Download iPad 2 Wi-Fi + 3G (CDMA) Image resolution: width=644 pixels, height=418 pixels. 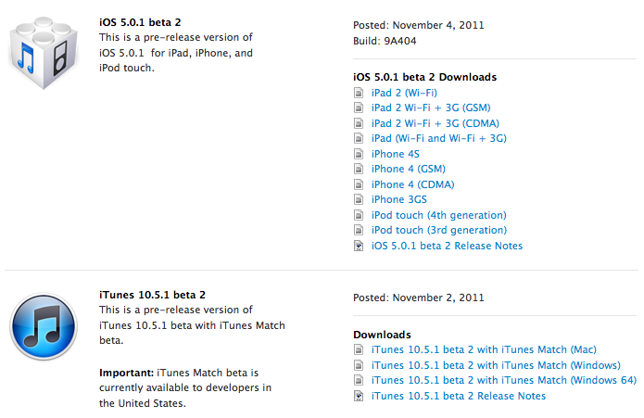point(434,123)
